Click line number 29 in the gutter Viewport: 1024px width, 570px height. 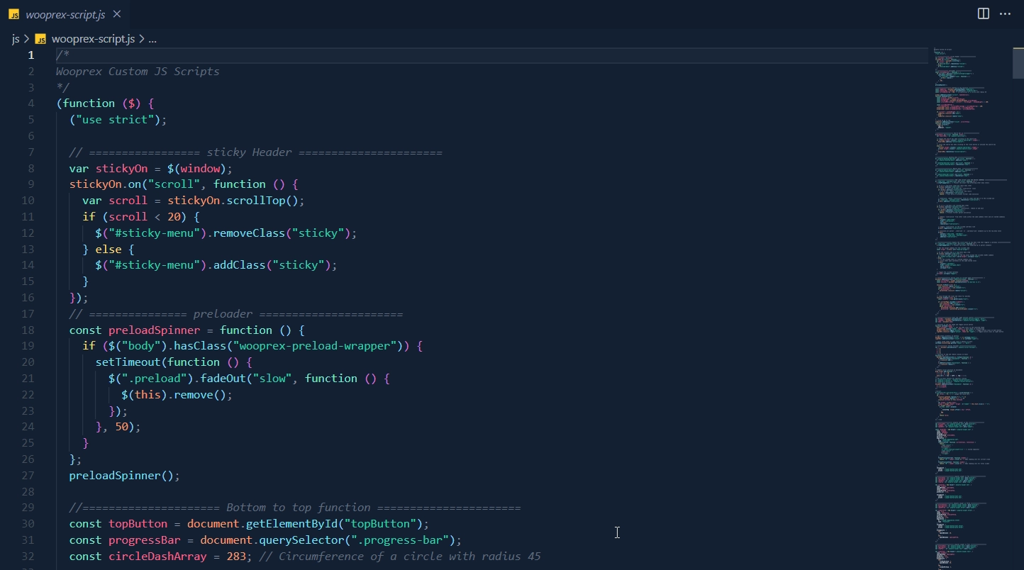(28, 508)
